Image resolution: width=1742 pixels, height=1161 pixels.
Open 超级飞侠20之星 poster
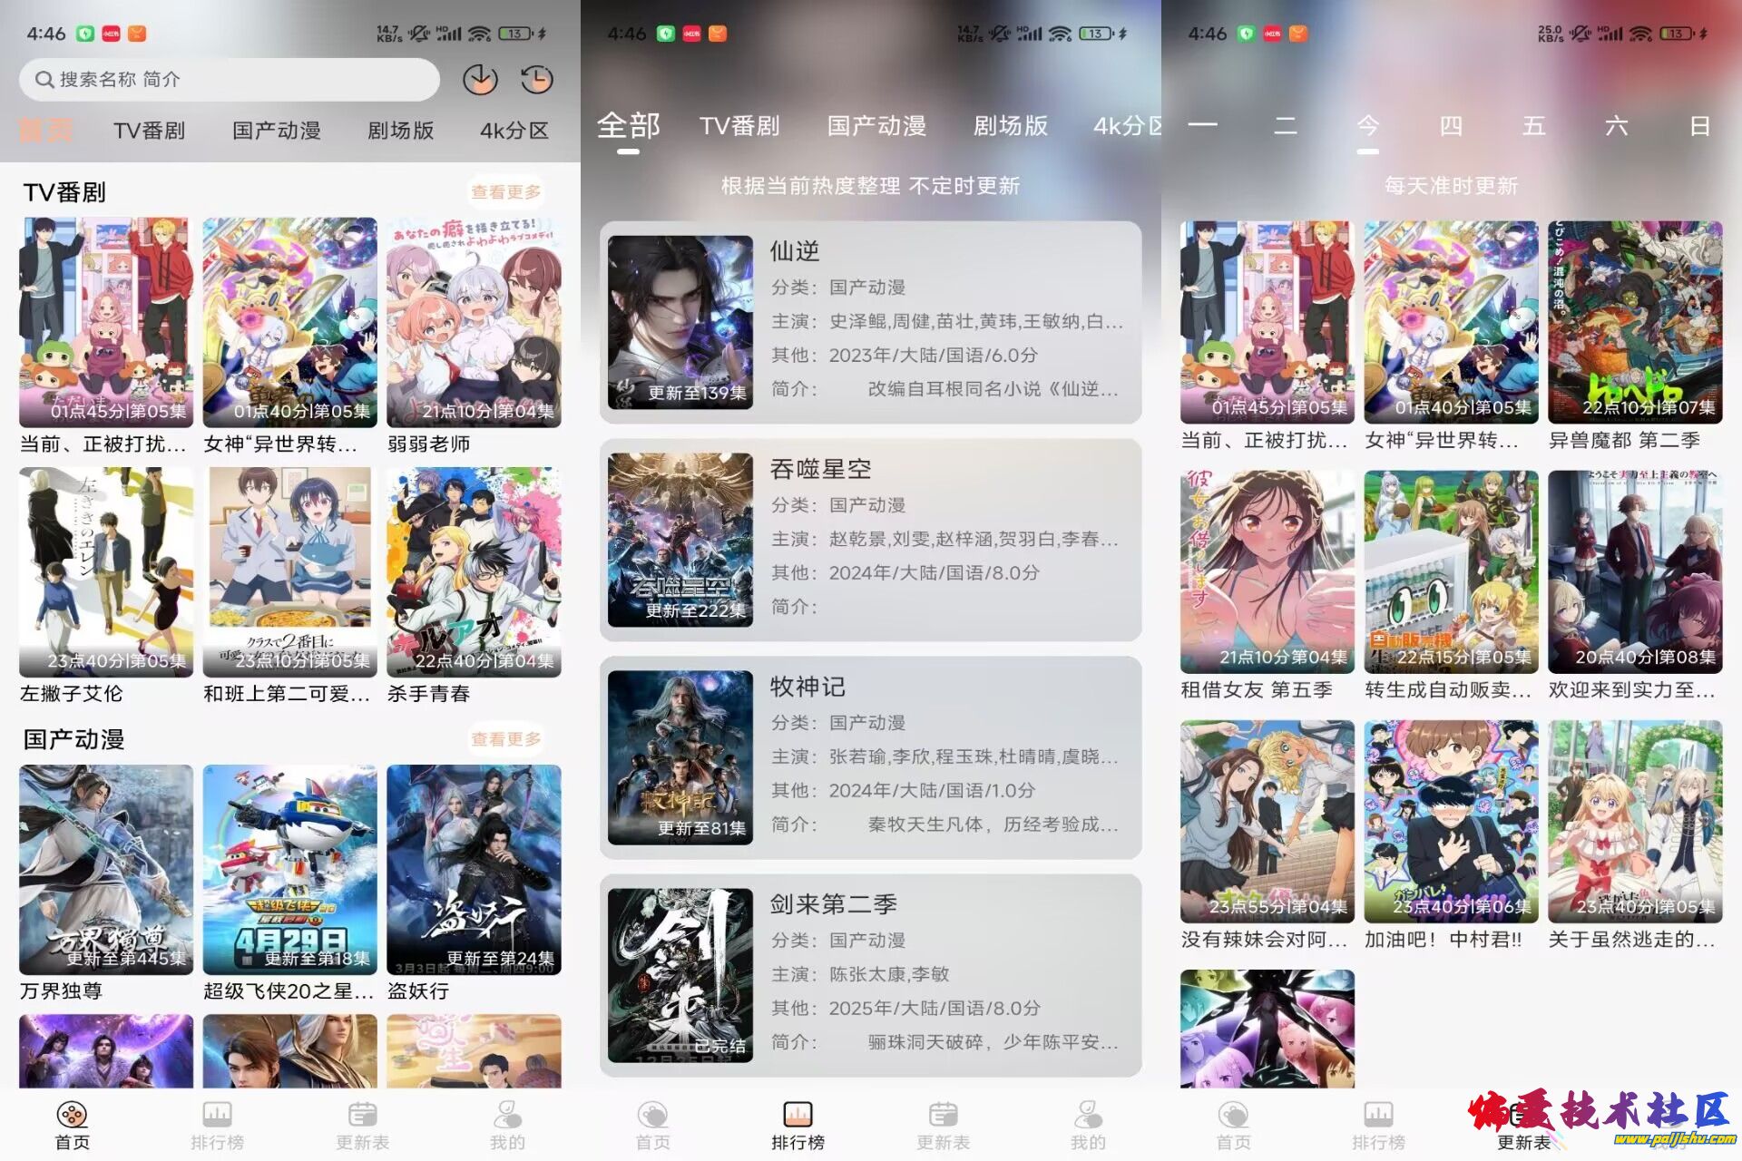(x=290, y=870)
